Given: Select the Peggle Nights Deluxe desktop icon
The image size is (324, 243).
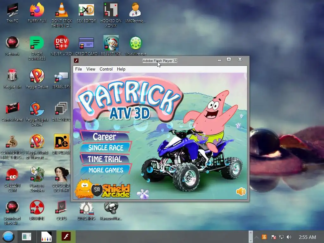Looking at the screenshot, I should (x=37, y=114).
